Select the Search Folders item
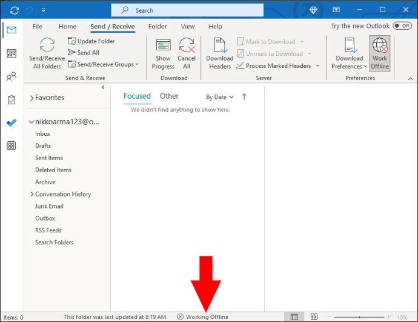 tap(55, 242)
